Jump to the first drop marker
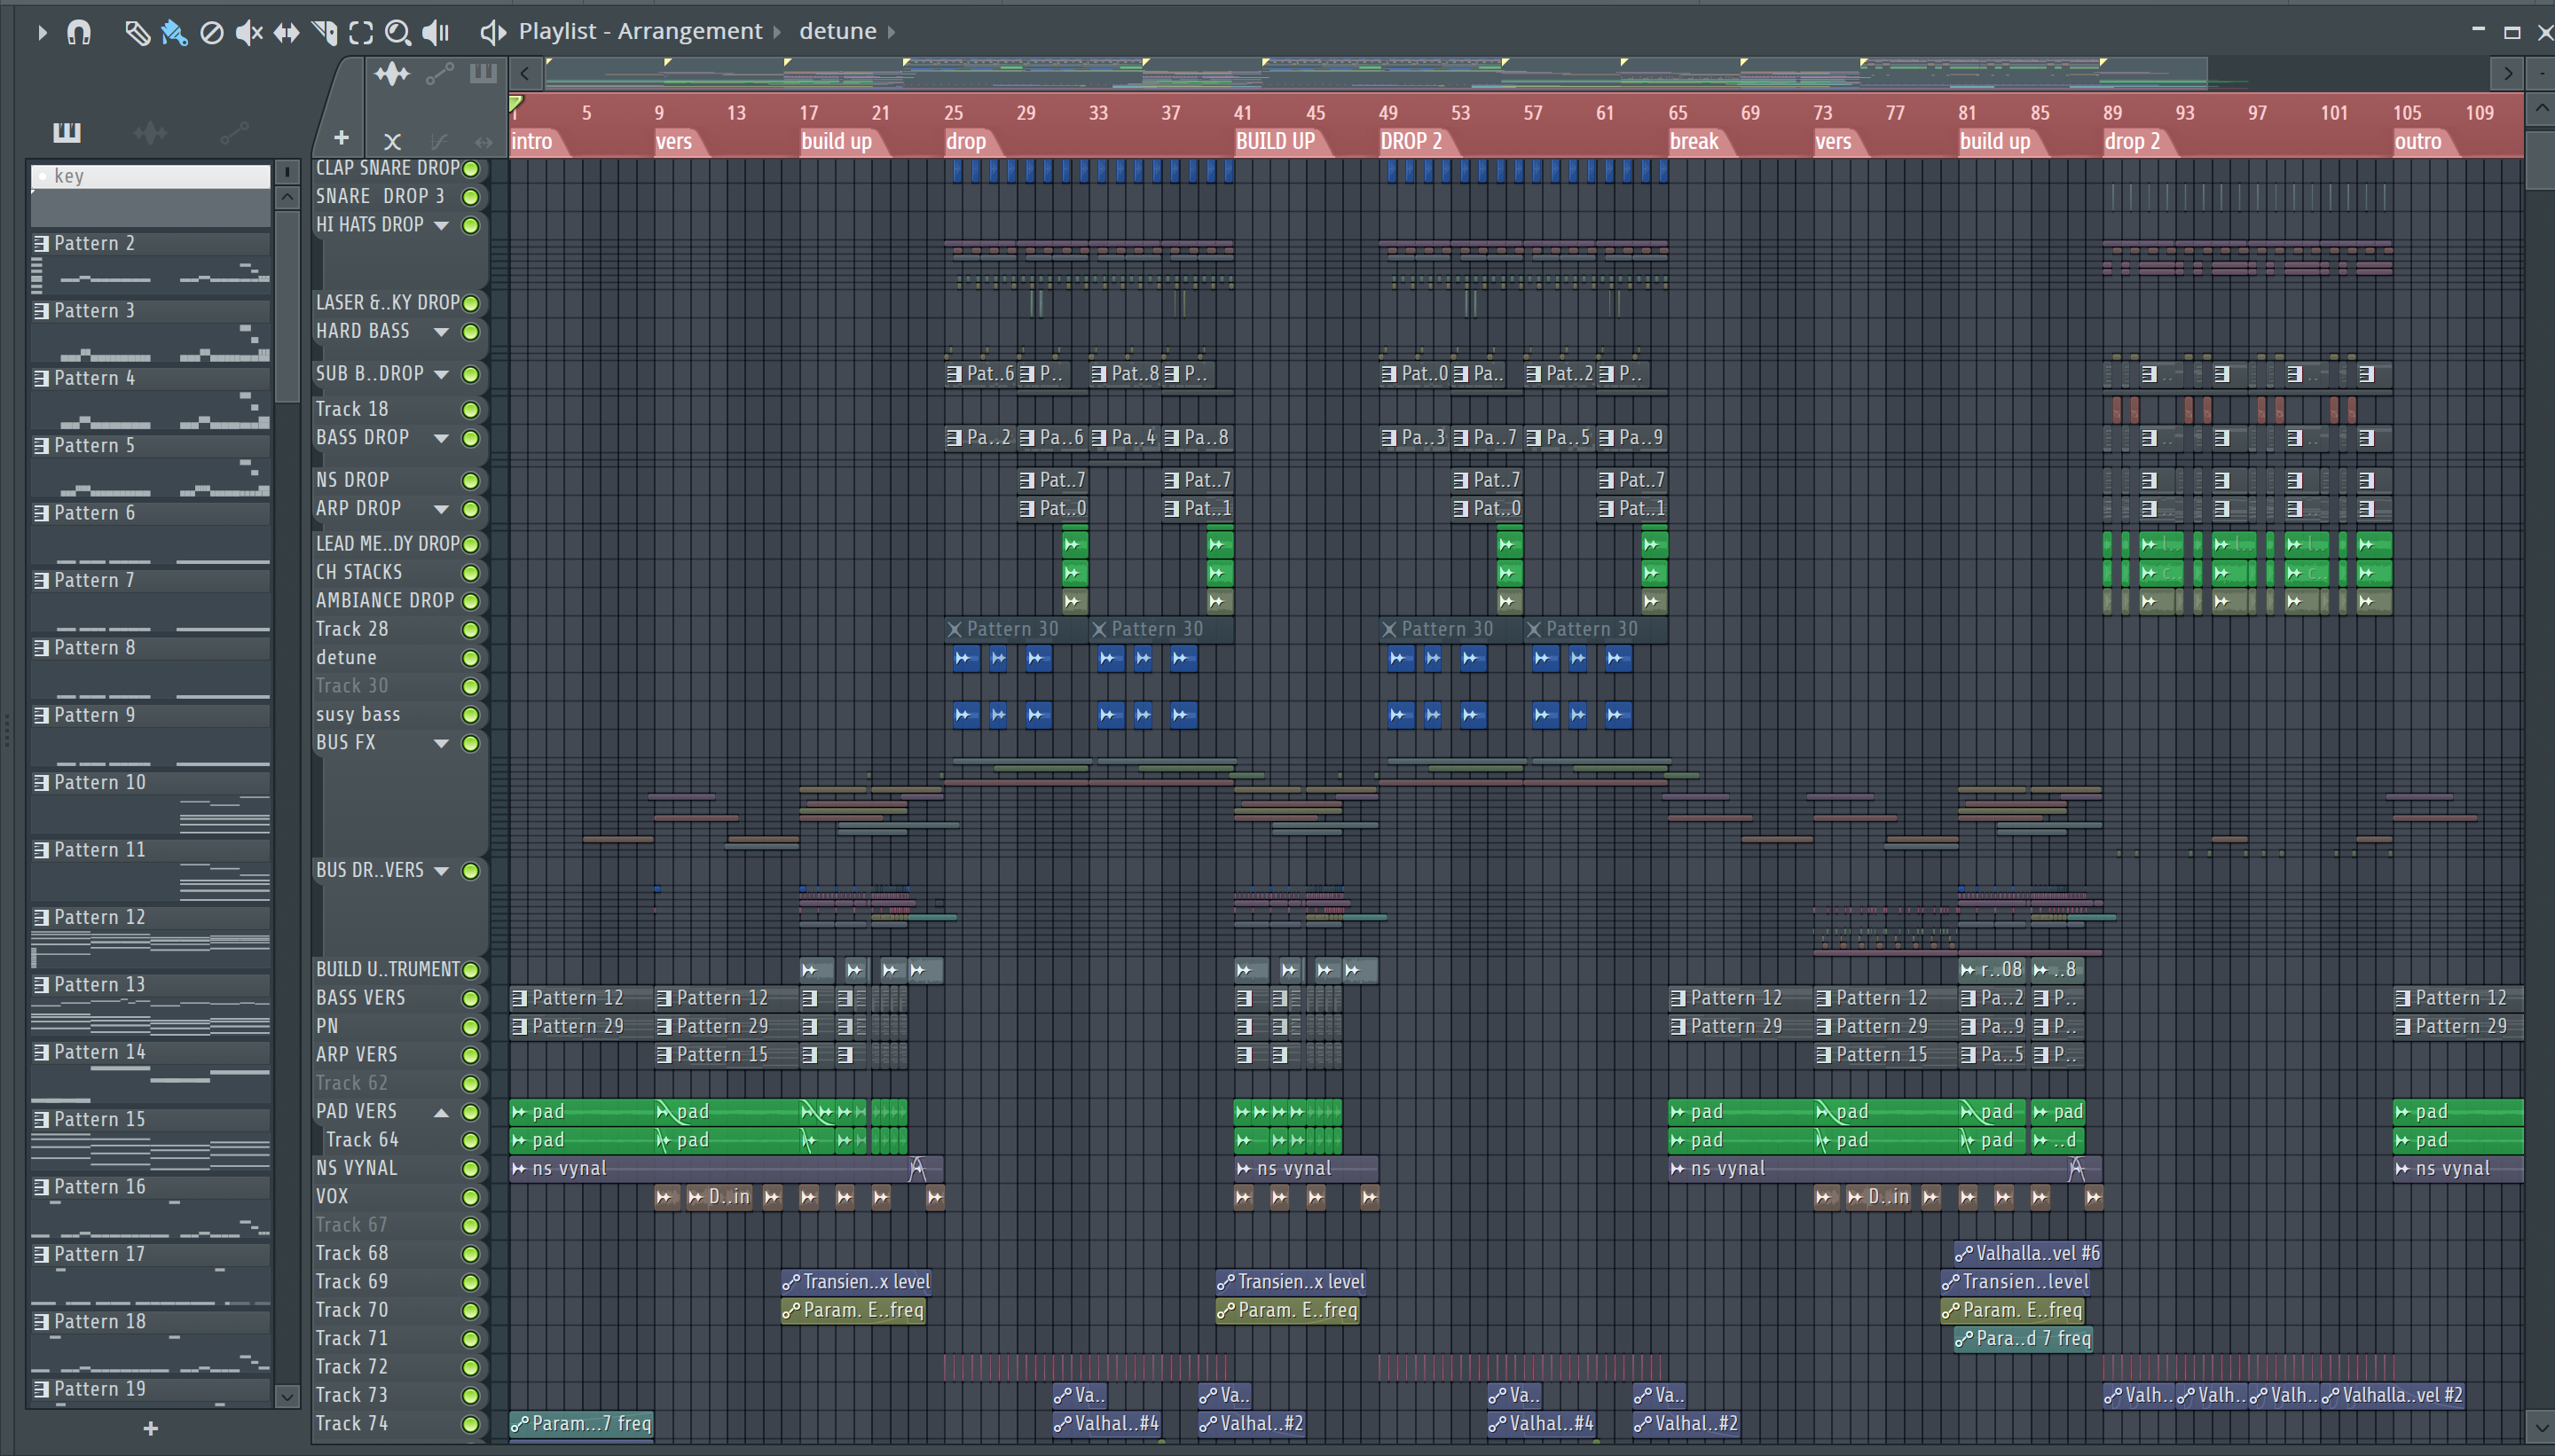 [966, 142]
